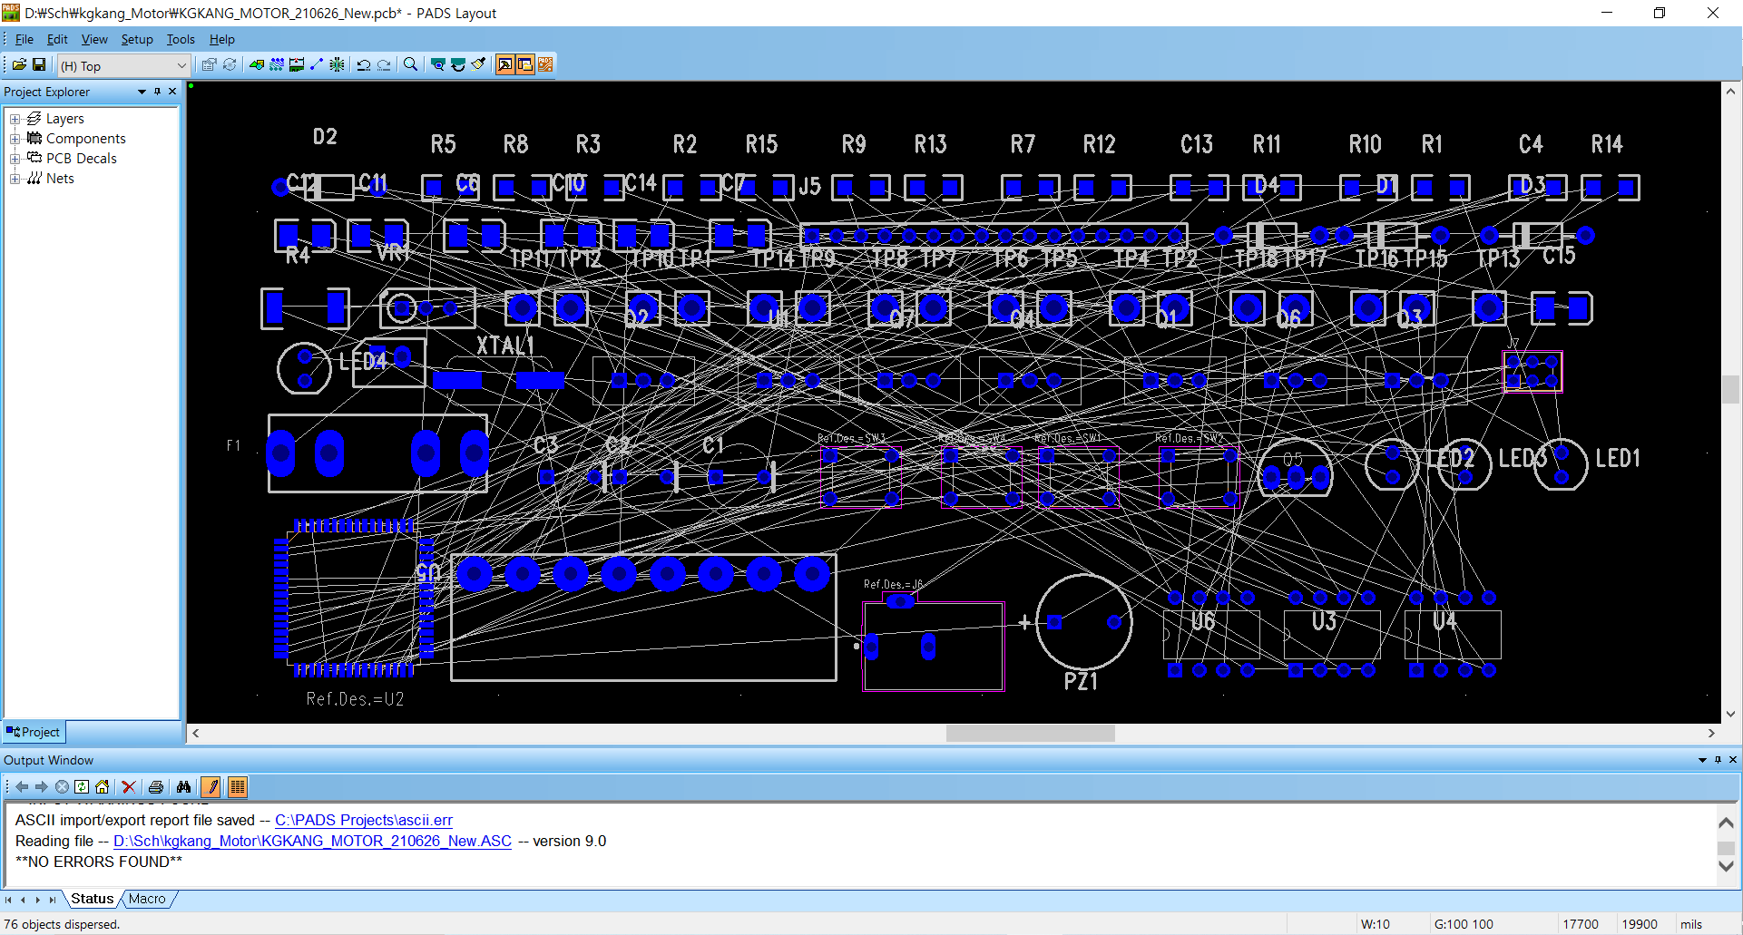Open the Drafting toolbar icon
The width and height of the screenshot is (1743, 935).
257,64
